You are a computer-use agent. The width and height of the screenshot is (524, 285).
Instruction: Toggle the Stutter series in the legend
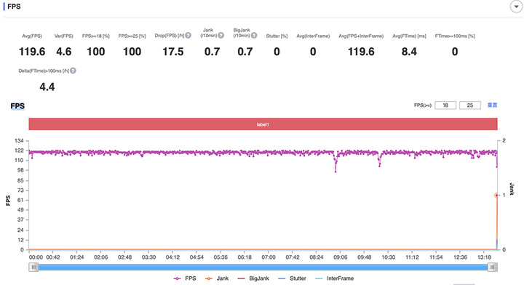tap(292, 278)
